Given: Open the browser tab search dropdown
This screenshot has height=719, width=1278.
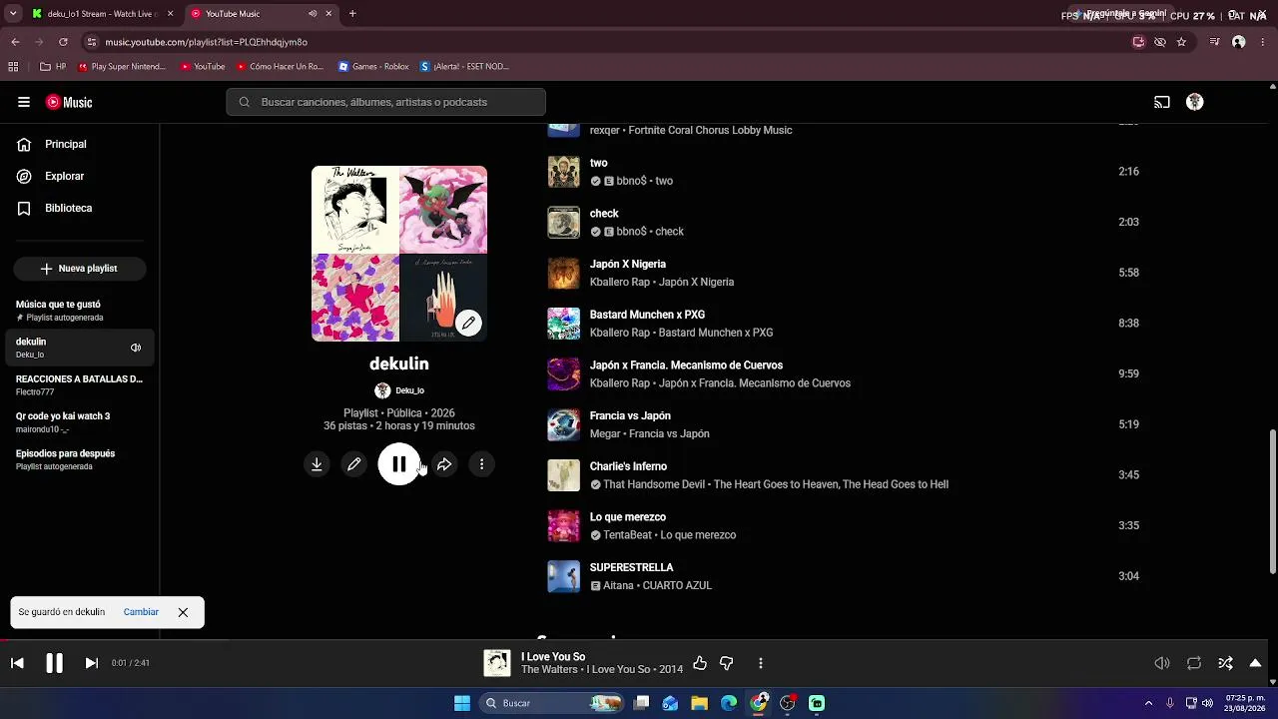Looking at the screenshot, I should coord(12,14).
